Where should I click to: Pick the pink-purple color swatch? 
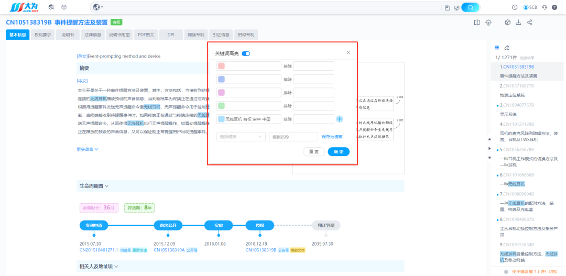pos(221,93)
